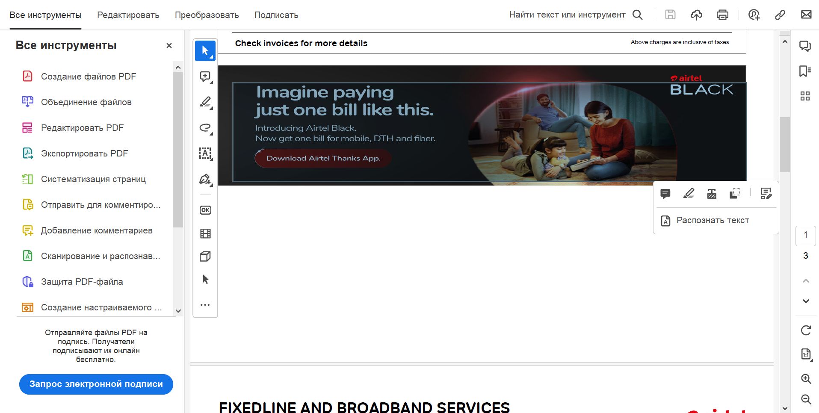
Task: Go to next page with down chevron
Action: (806, 301)
